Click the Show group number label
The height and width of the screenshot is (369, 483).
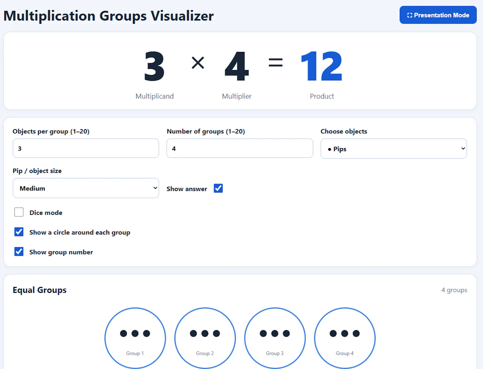61,252
